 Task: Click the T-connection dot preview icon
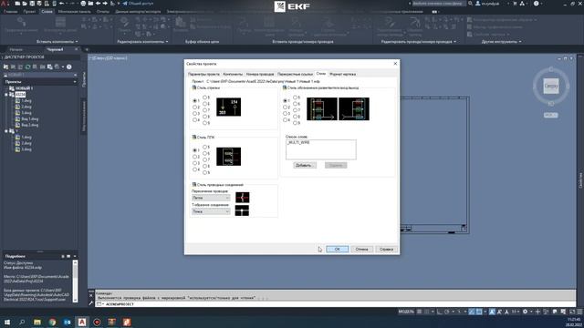(242, 210)
